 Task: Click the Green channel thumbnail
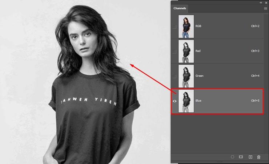click(186, 76)
